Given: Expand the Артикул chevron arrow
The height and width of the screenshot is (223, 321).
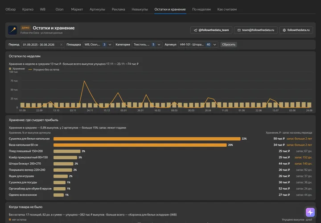Looking at the screenshot, I should 214,45.
